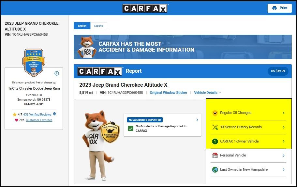The image size is (297, 187).
Task: Expand Personal Vehicle chevron
Action: [x=284, y=156]
